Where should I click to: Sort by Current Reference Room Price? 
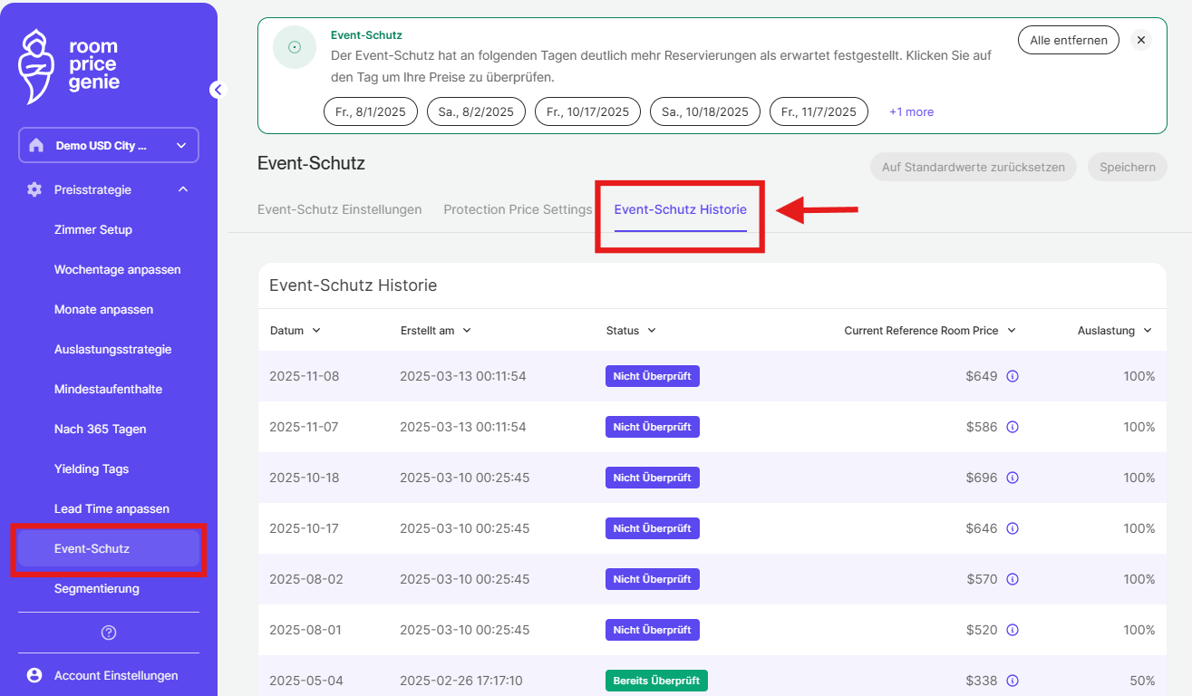point(929,331)
